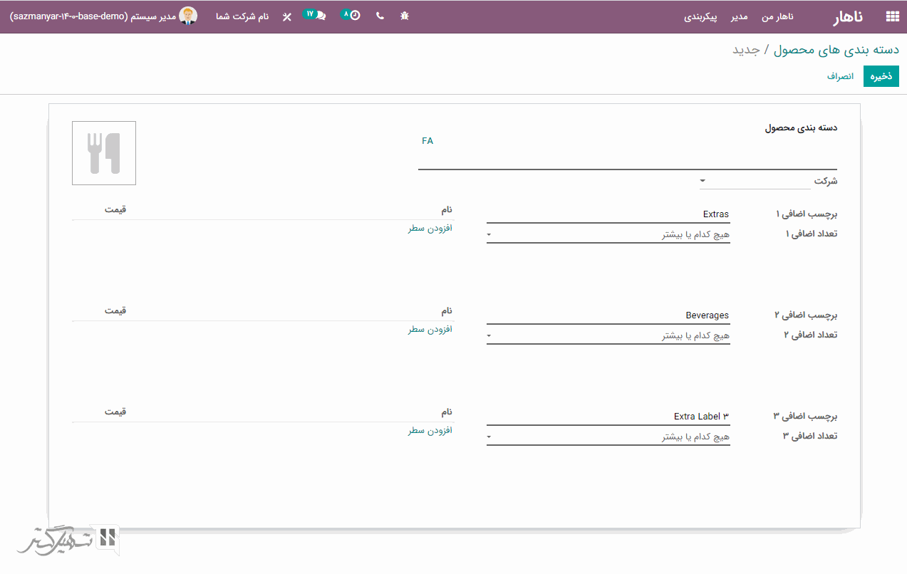Click the debug bug icon

(405, 16)
